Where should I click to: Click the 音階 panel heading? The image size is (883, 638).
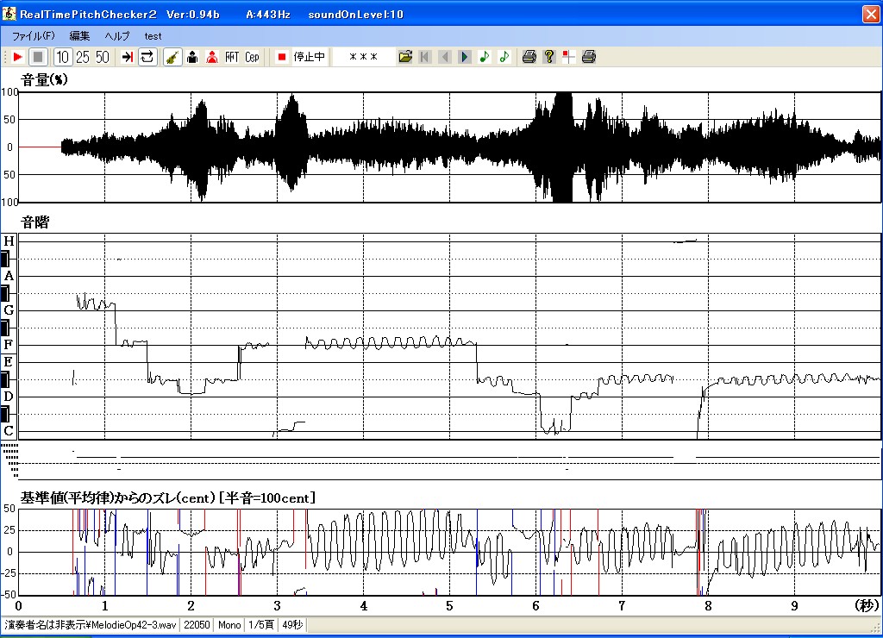[x=34, y=222]
